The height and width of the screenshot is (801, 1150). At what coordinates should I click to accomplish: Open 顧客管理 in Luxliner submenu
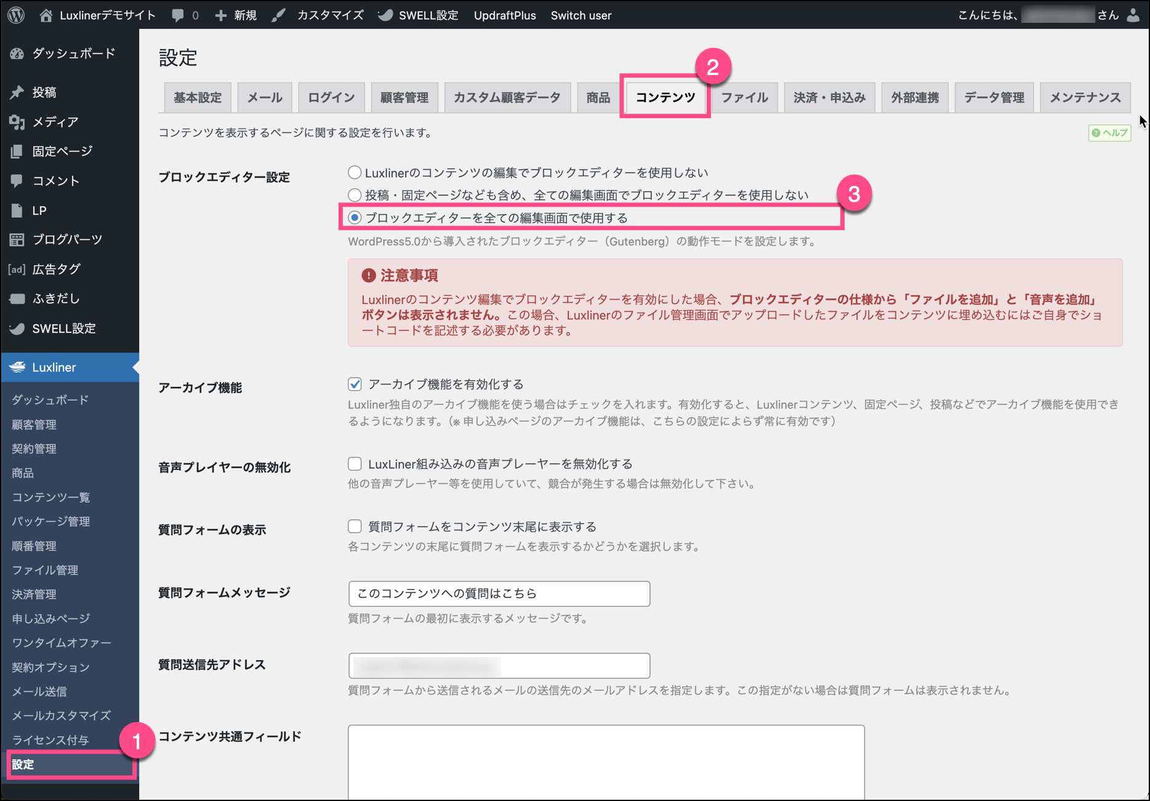click(x=34, y=424)
